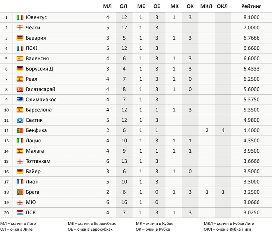This screenshot has width=272, height=234.
Task: Open the Тоттенхэм team entry
Action: tap(38, 161)
